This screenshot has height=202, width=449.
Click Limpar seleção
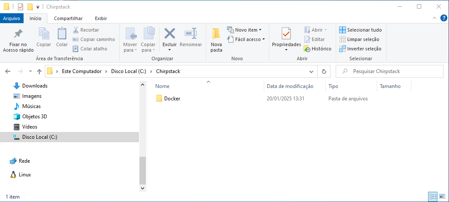point(359,39)
